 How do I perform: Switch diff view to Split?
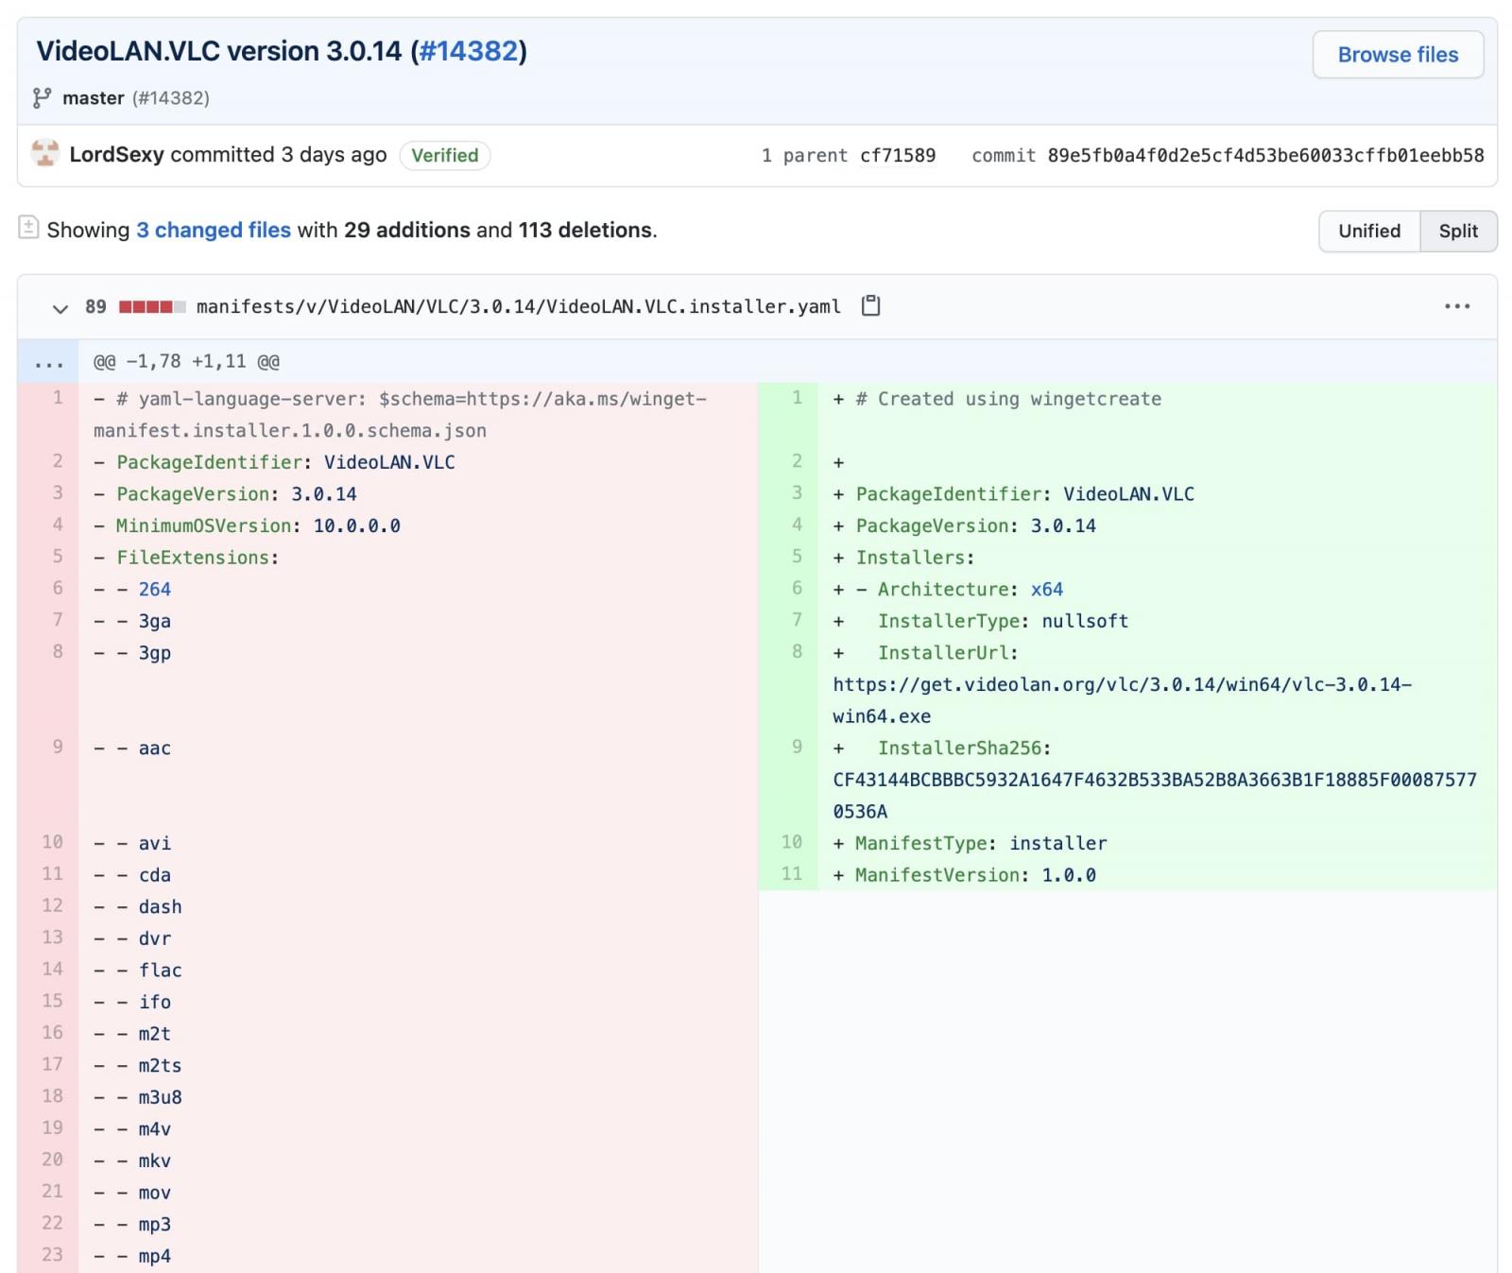(1458, 232)
